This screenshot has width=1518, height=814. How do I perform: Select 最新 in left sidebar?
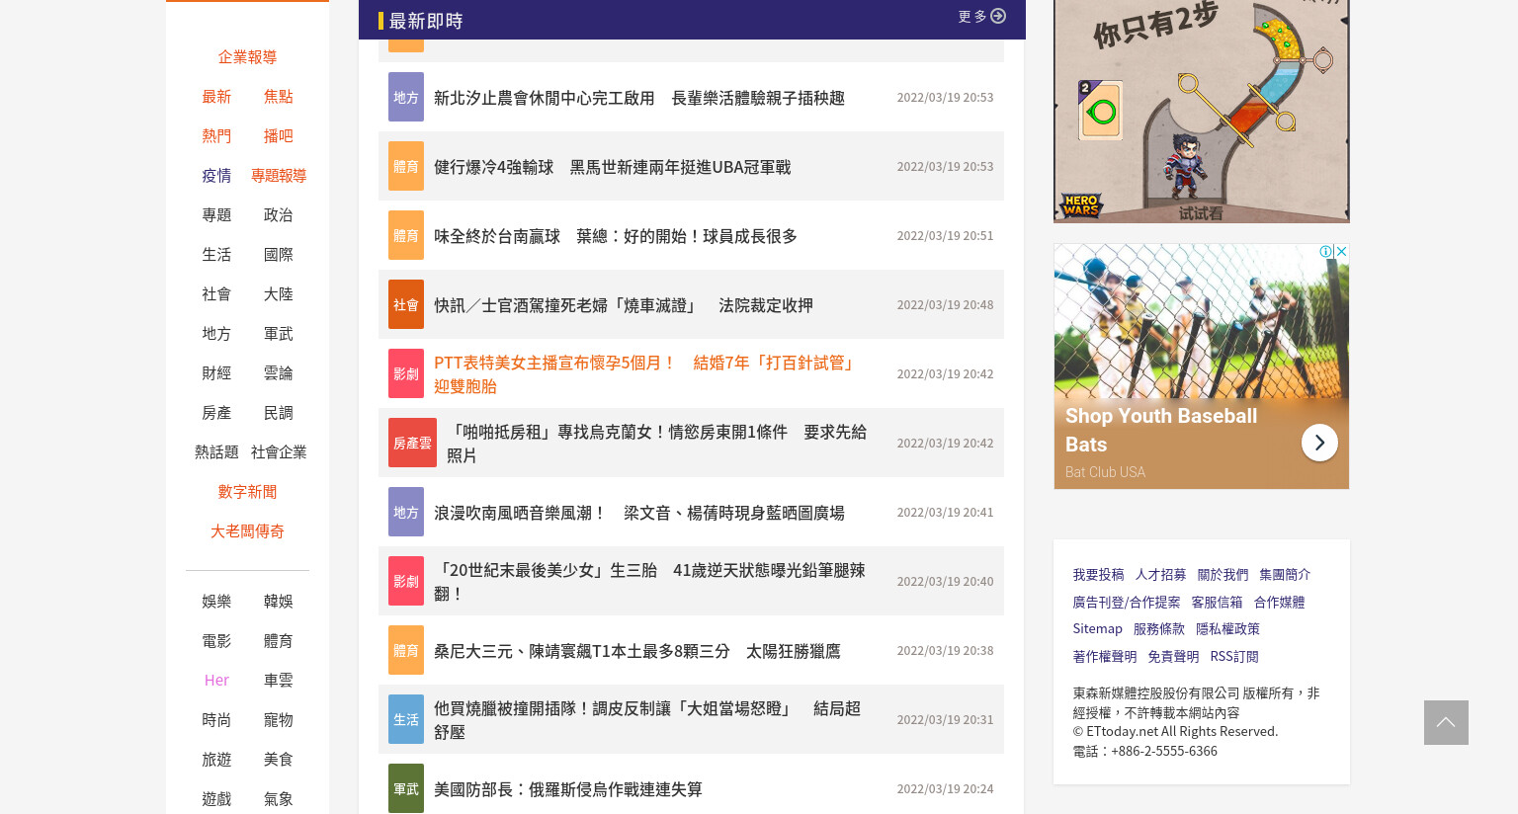[216, 97]
